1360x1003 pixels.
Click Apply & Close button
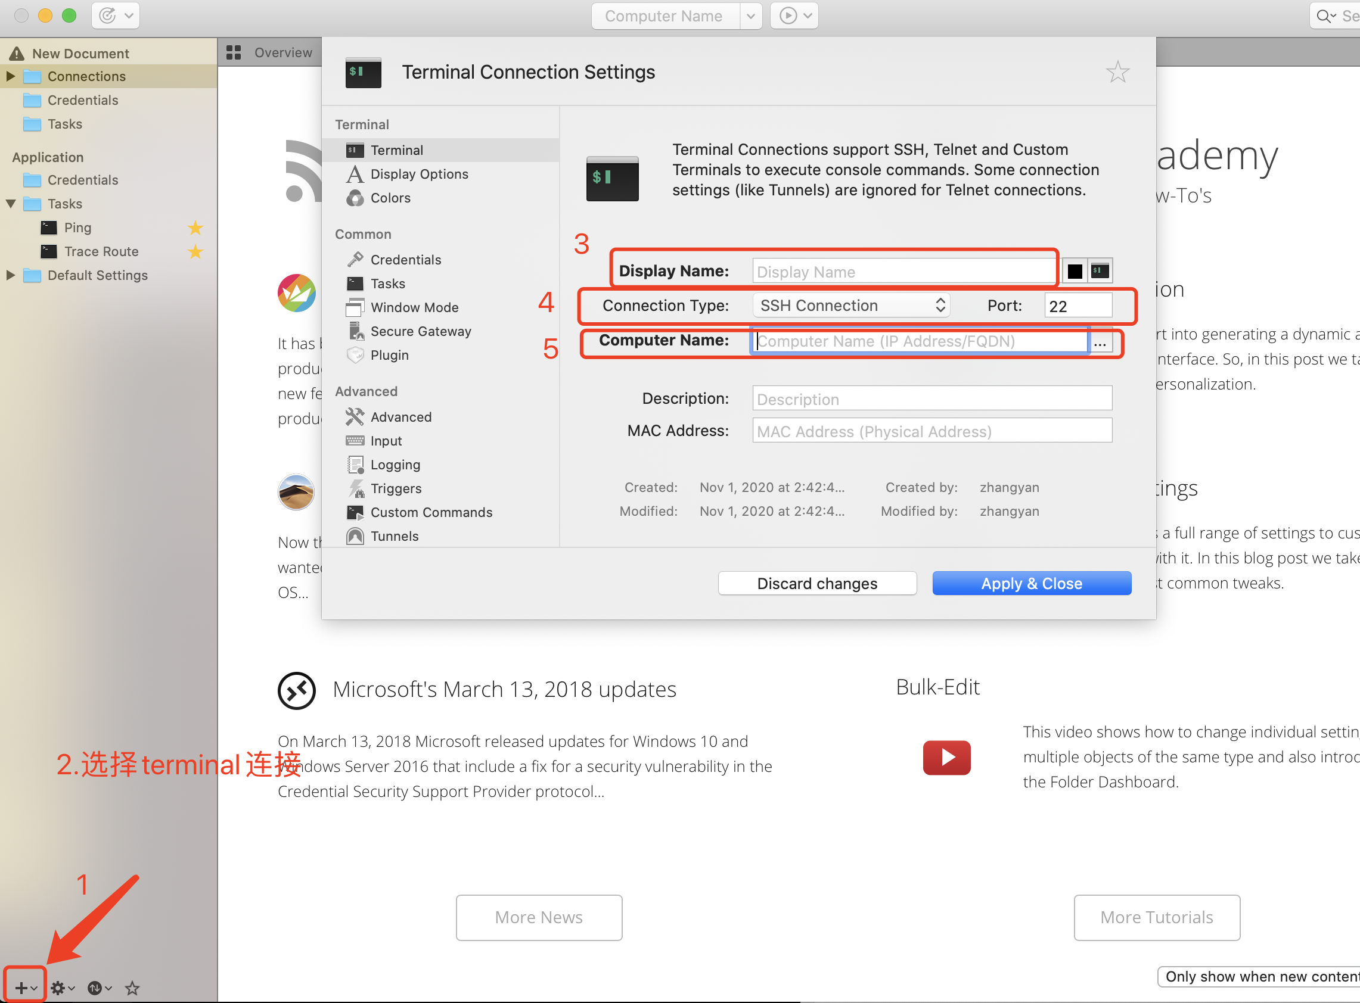pyautogui.click(x=1034, y=583)
